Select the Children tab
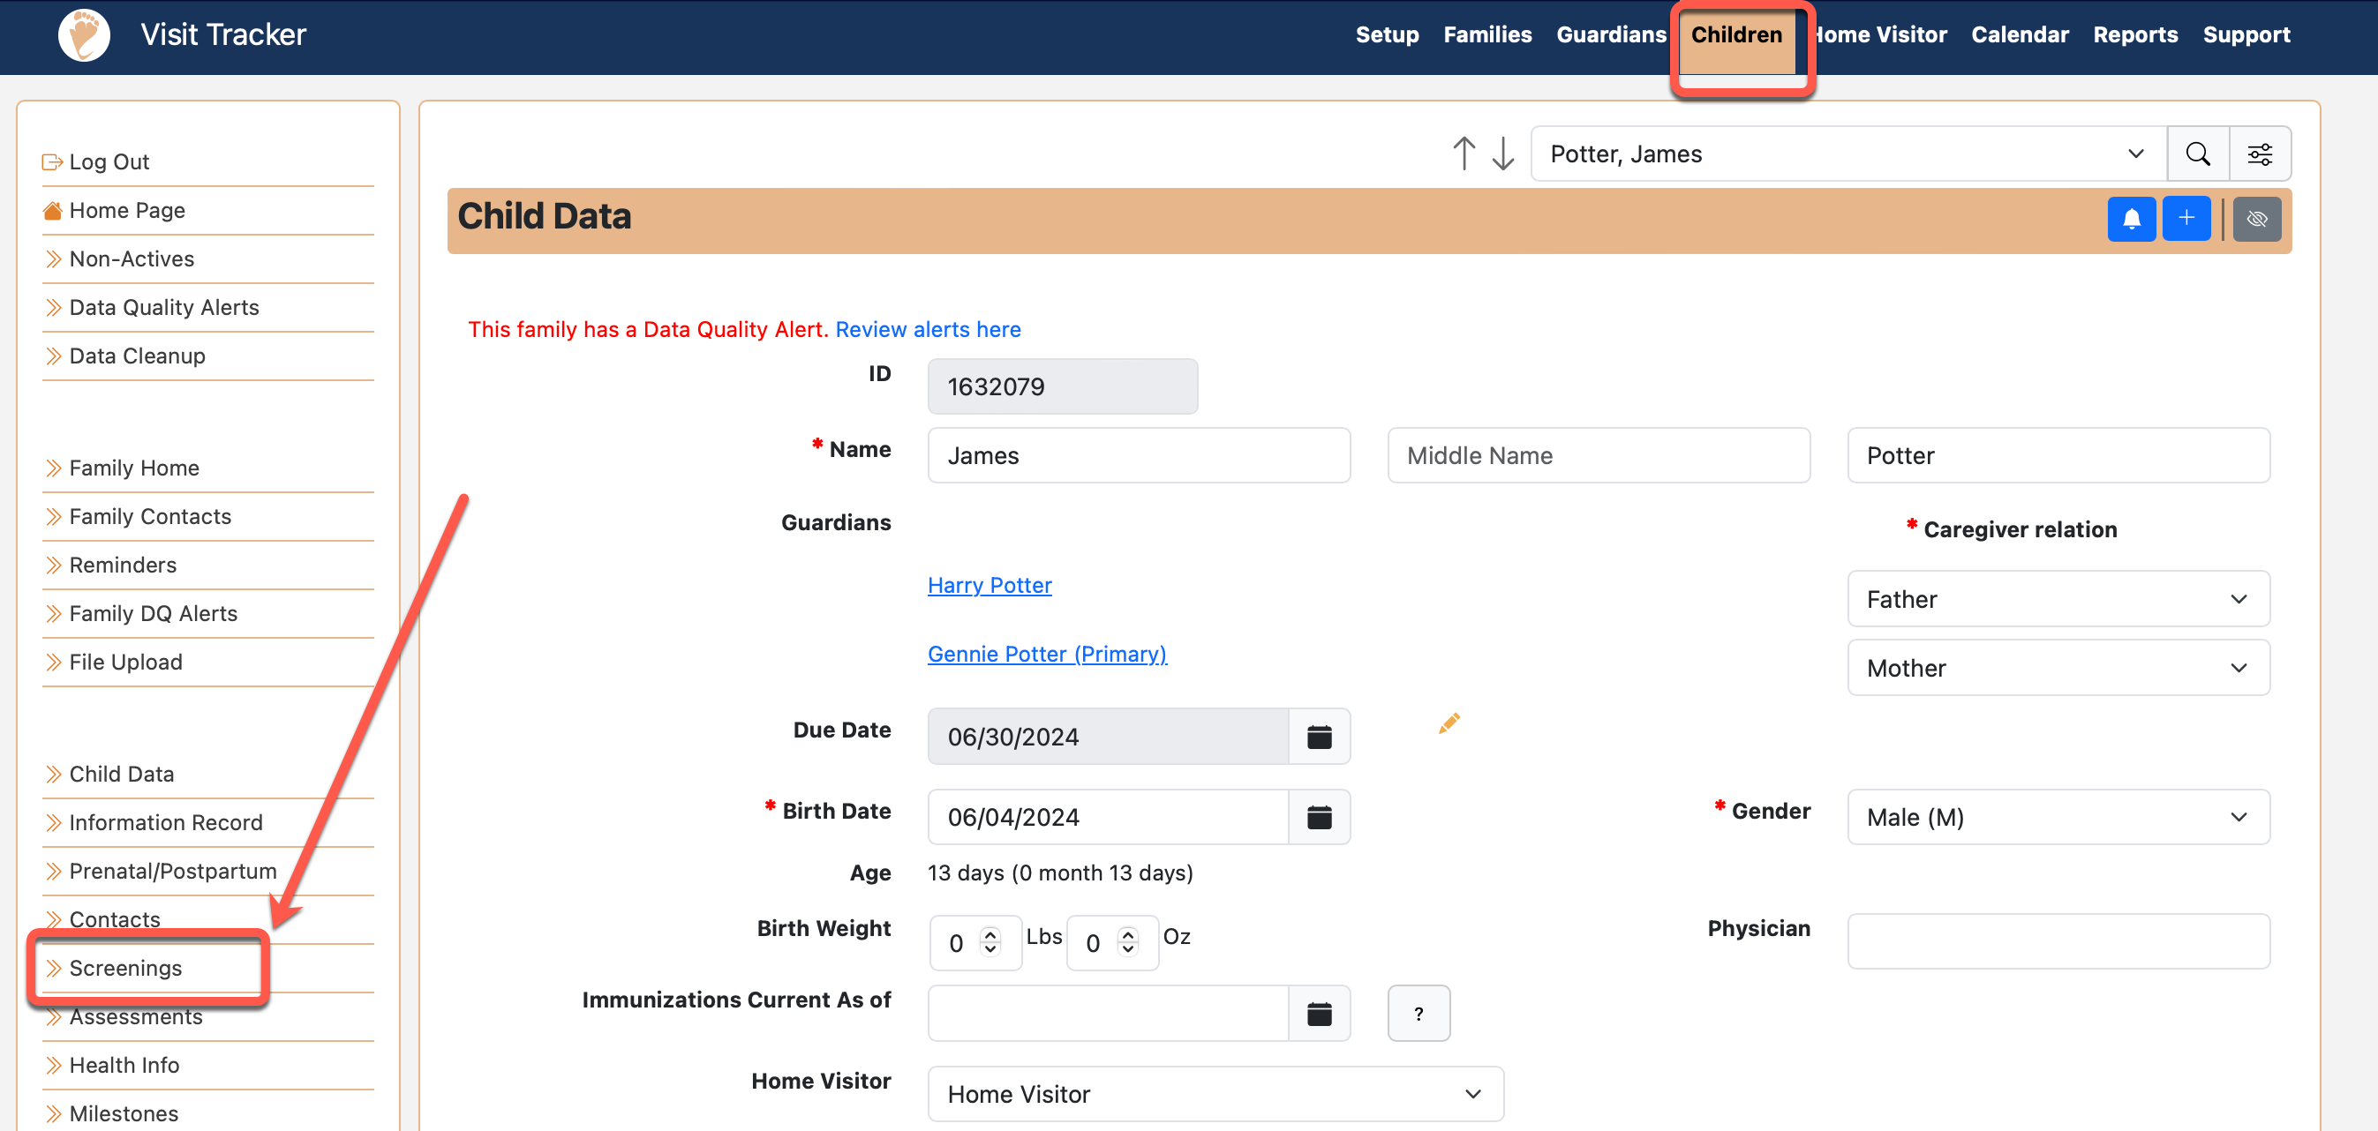Viewport: 2378px width, 1131px height. 1735,35
